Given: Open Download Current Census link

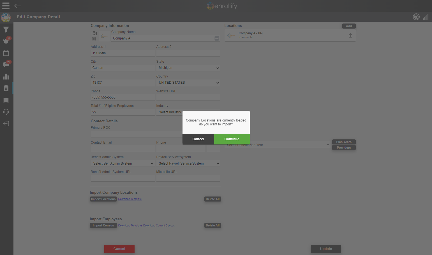Looking at the screenshot, I should (x=159, y=226).
